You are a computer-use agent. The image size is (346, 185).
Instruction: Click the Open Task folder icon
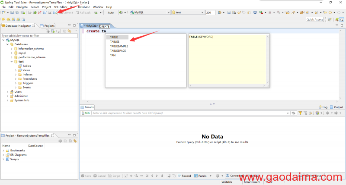pyautogui.click(x=288, y=13)
